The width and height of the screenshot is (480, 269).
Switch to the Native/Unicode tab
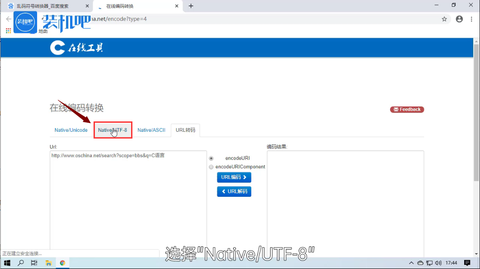coord(71,130)
